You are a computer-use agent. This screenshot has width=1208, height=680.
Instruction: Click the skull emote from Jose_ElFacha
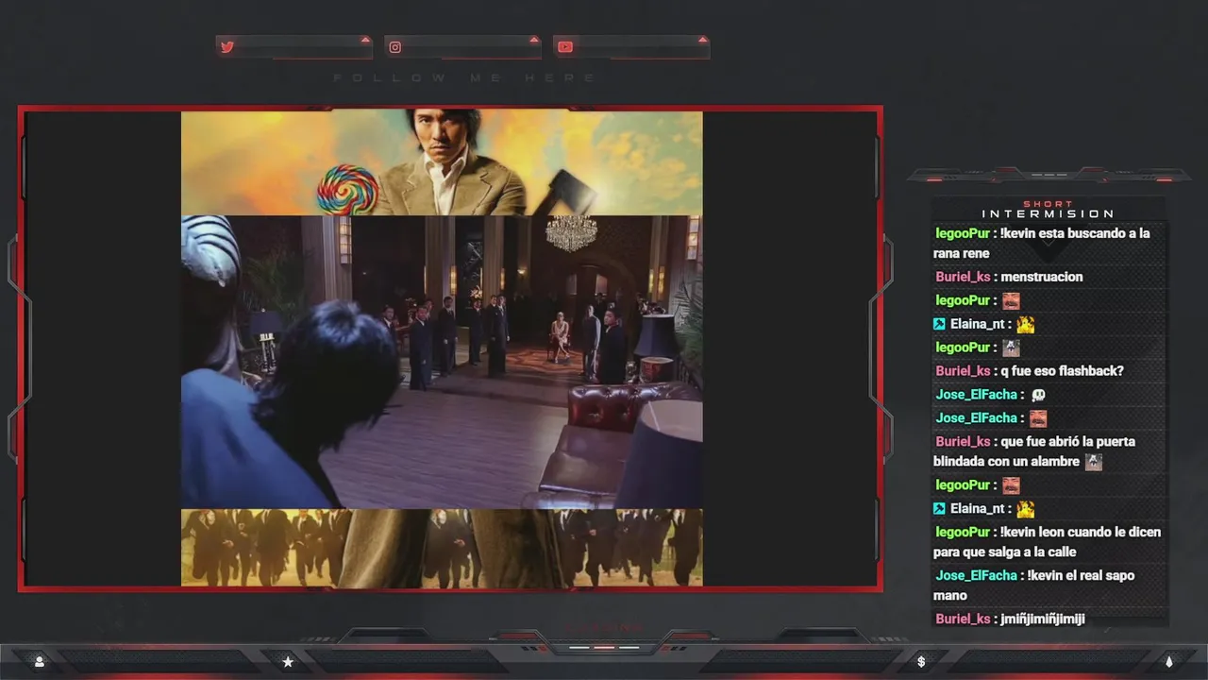1038,395
